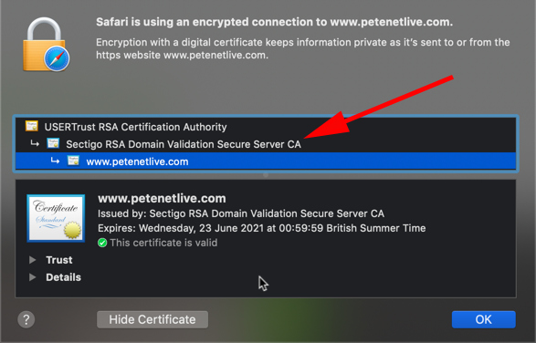Click the arrow beside the www.petenetlive.com entry
536x343 pixels.
click(55, 161)
